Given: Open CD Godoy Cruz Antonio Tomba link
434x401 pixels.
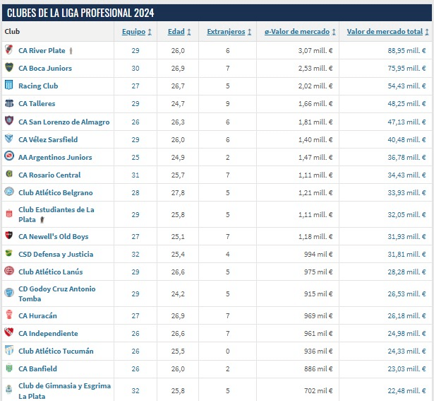Looking at the screenshot, I should point(57,294).
